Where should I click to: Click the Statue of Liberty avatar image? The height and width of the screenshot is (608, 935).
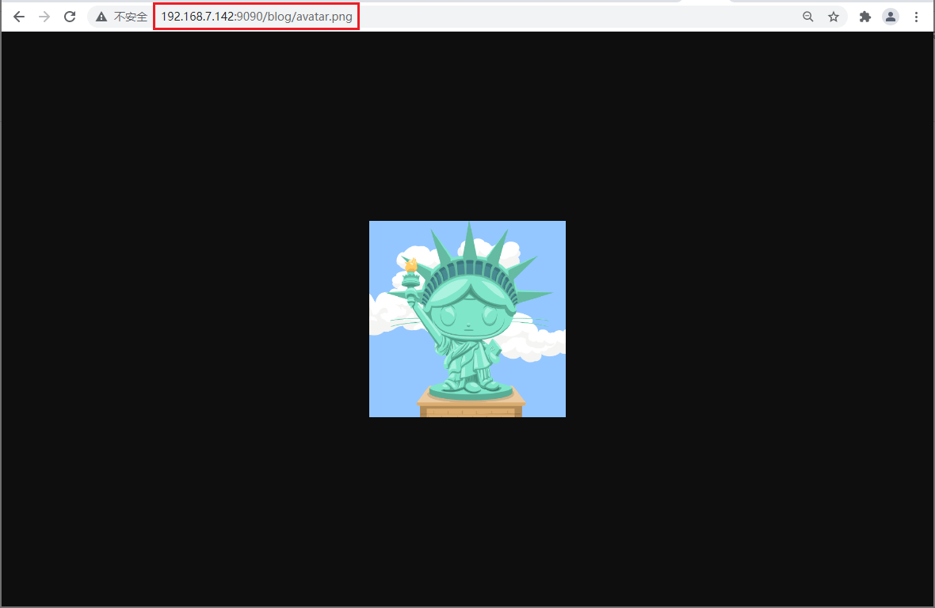[x=467, y=319]
